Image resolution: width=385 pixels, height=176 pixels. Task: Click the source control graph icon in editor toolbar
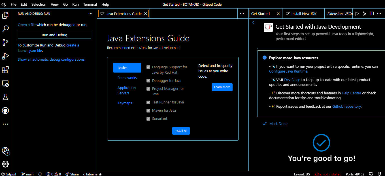365,14
